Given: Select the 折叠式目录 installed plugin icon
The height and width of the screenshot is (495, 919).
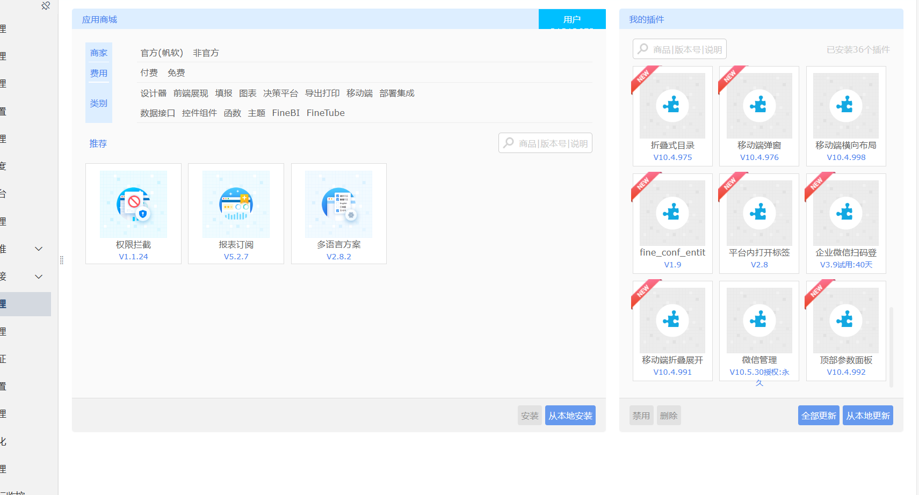Looking at the screenshot, I should coord(672,106).
